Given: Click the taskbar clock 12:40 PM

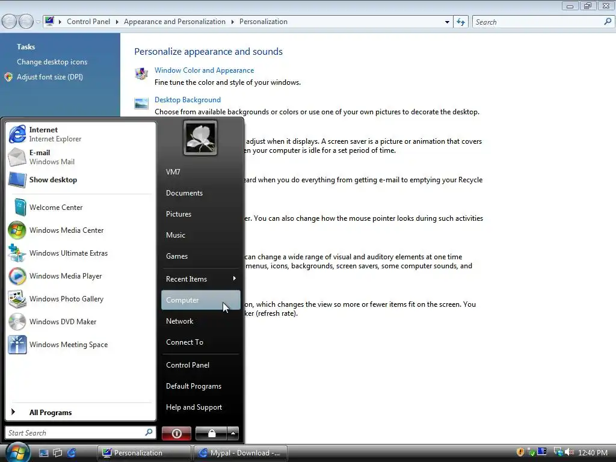Looking at the screenshot, I should [593, 452].
